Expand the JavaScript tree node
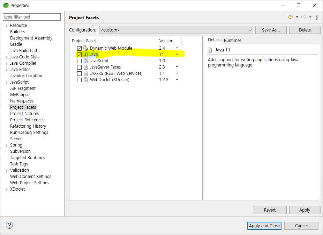The image size is (323, 235). coord(6,83)
